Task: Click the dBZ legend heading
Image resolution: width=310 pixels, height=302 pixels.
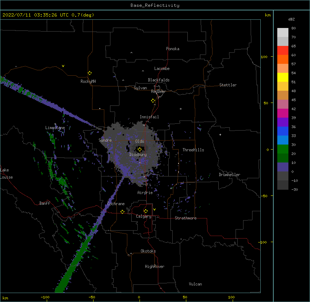Action: pos(291,19)
